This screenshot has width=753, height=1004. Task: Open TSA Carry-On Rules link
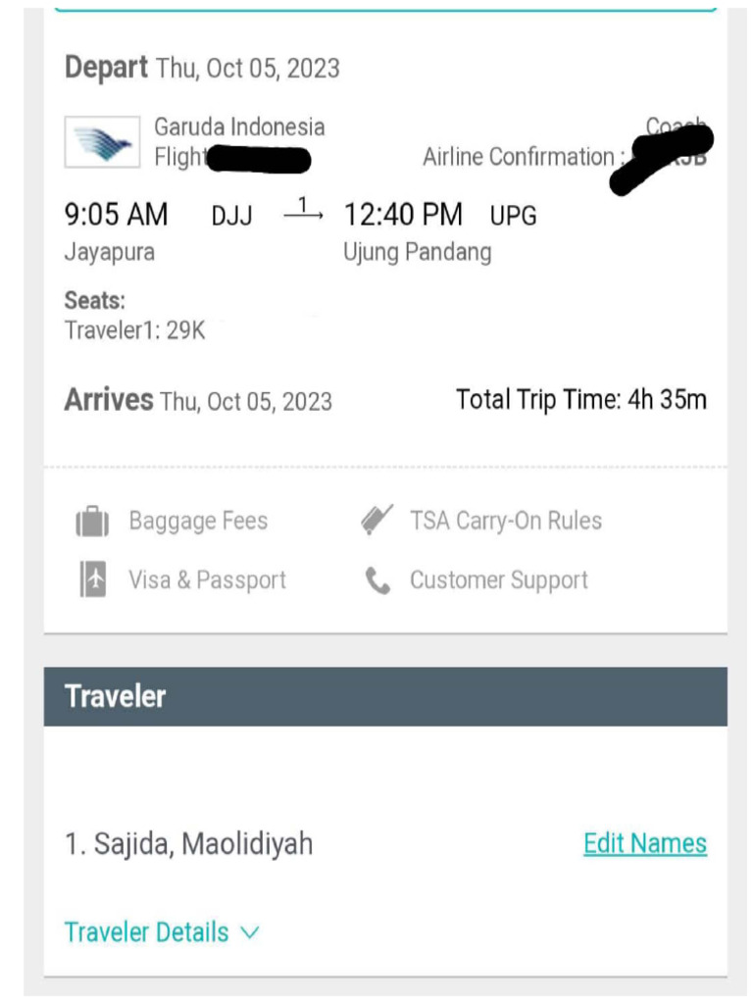click(x=506, y=521)
